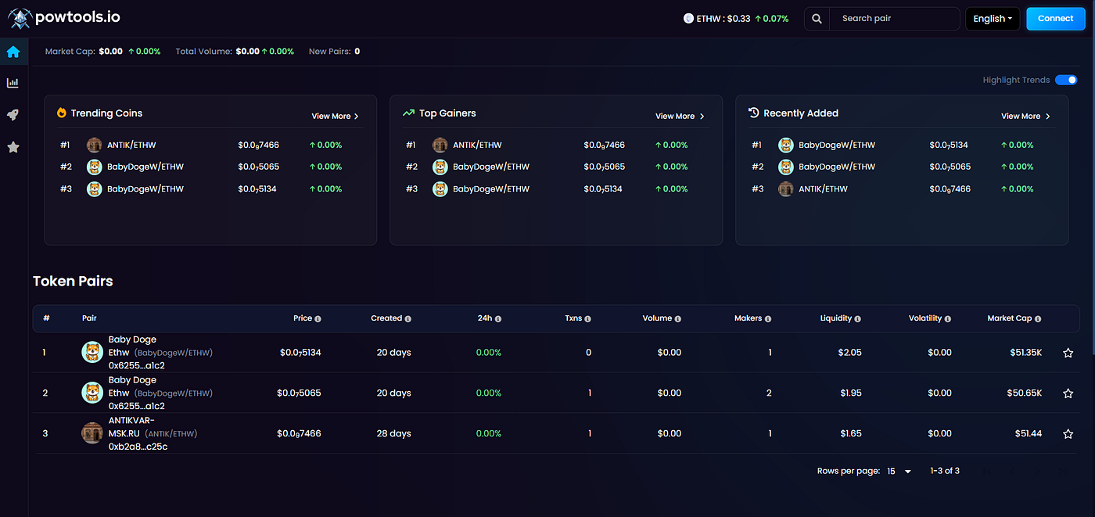
Task: Favorite the ANTIKVAR-MSK.RU row star
Action: tap(1068, 434)
